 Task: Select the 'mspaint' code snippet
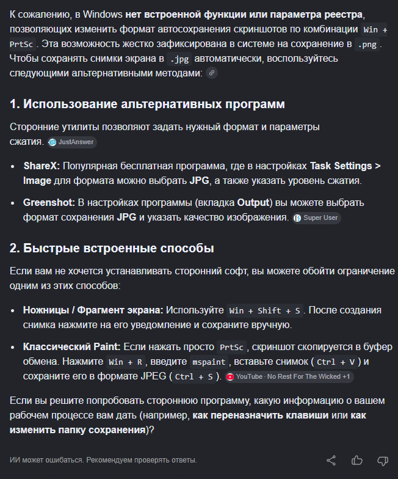pyautogui.click(x=209, y=362)
